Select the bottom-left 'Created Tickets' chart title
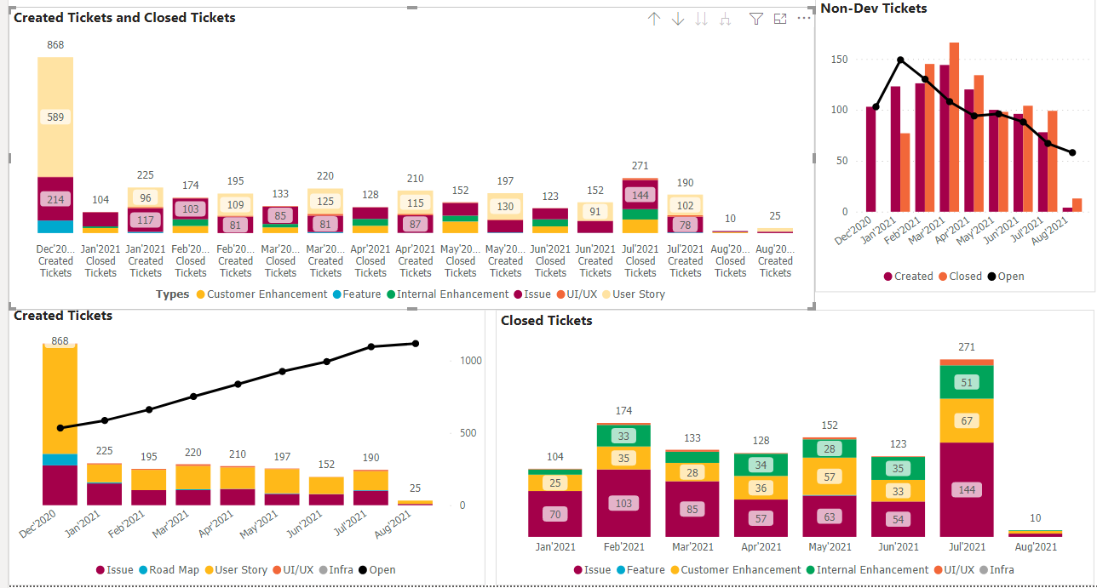Viewport: 1097px width, 588px height. 63,315
